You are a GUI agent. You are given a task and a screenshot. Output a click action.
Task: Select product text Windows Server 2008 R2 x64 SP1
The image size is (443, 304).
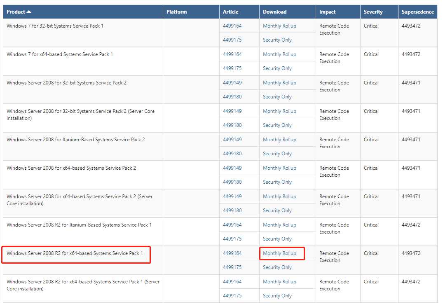(75, 253)
